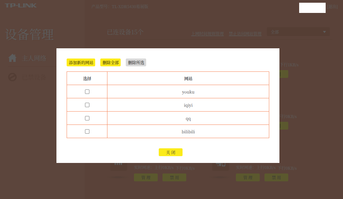Click 管理 on the bottom-right device card
The image size is (343, 199).
(247, 177)
